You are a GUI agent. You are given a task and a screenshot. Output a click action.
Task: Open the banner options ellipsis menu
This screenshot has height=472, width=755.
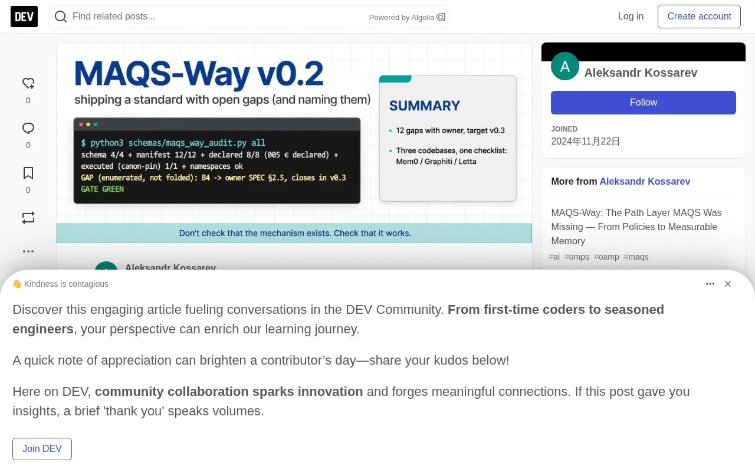[x=710, y=284]
